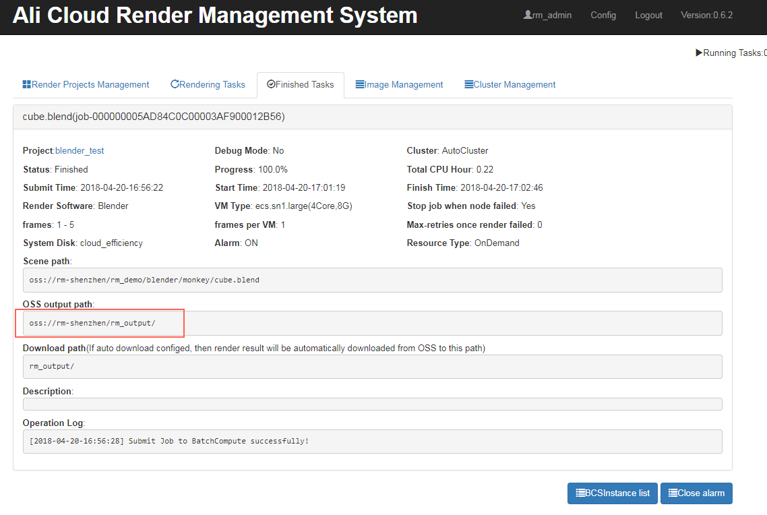
Task: Log out using the Logout link
Action: [x=648, y=15]
